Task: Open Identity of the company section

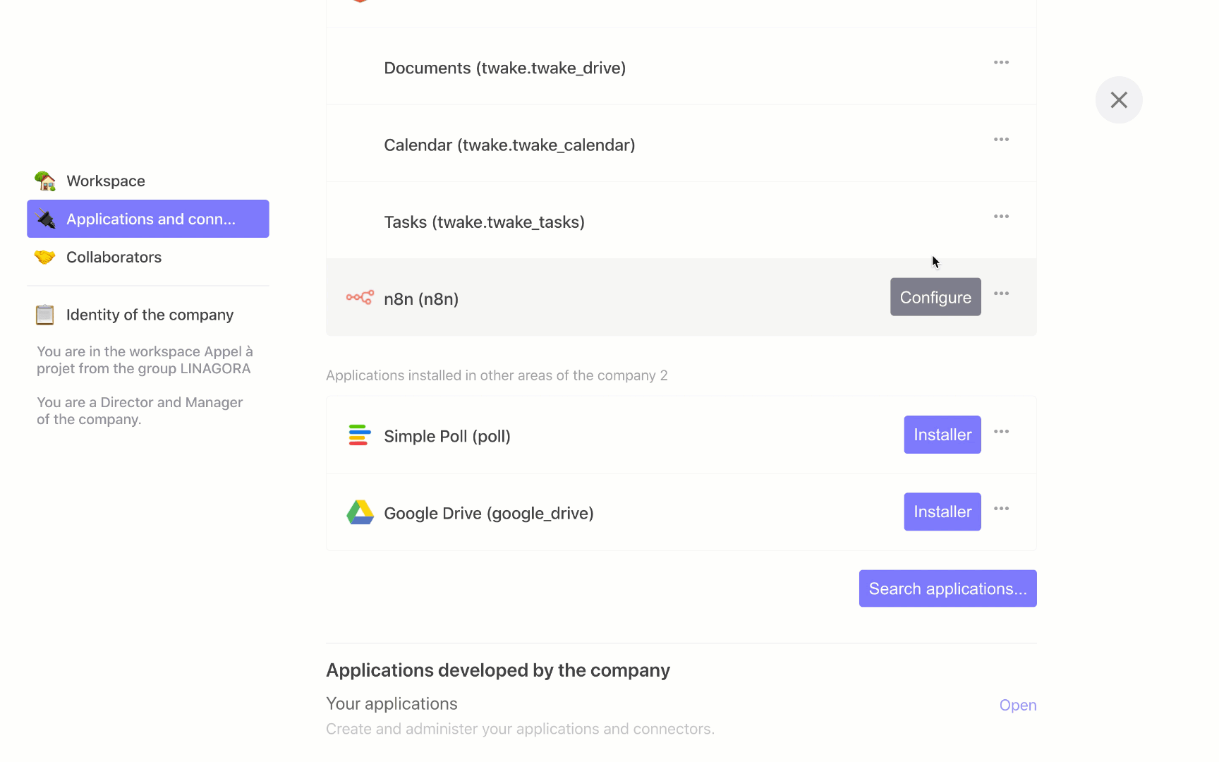Action: coord(148,315)
